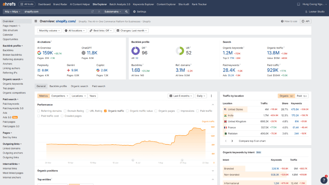The width and height of the screenshot is (329, 185).
Task: Enable Organic traffic value checkbox
Action: (x=127, y=111)
